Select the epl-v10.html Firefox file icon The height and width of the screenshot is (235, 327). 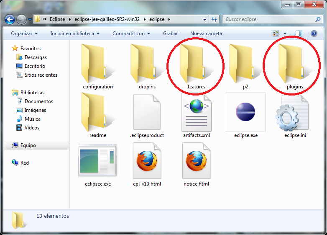pyautogui.click(x=147, y=160)
